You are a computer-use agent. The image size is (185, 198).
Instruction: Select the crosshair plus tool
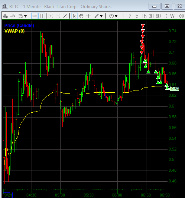(x=88, y=16)
